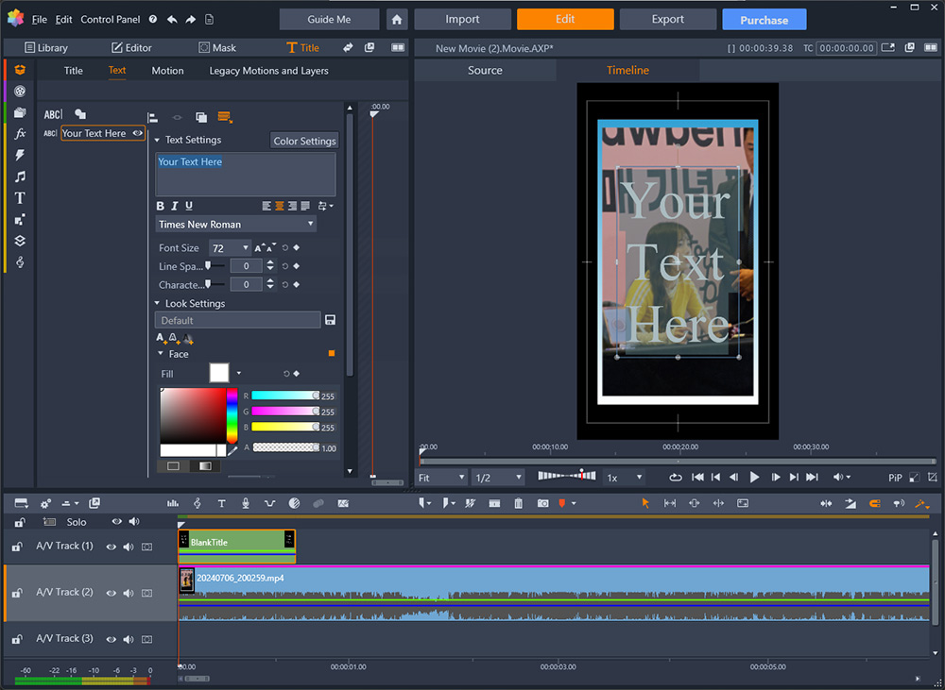Screen dimensions: 945x690
Task: Open the music note audio library icon
Action: point(20,177)
